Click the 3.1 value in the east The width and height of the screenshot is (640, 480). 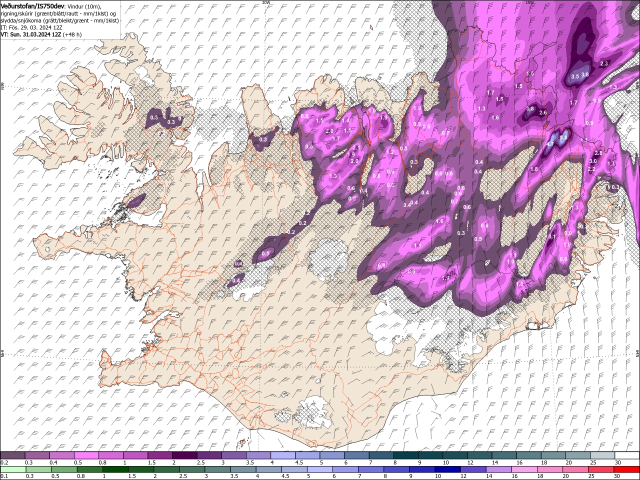(x=552, y=236)
